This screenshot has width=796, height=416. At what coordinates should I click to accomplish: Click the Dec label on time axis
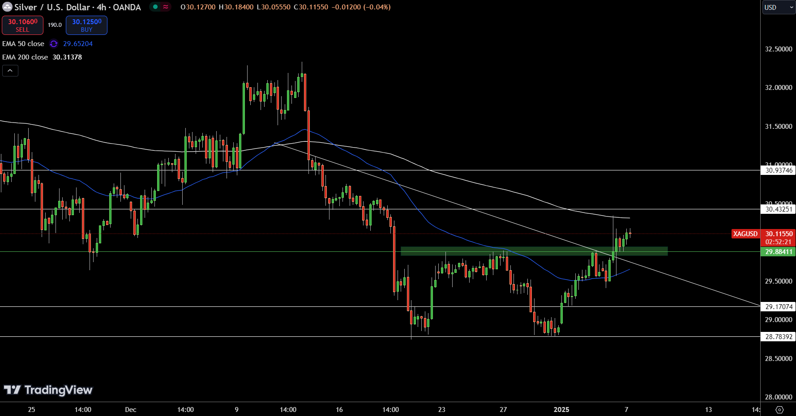[x=131, y=410]
